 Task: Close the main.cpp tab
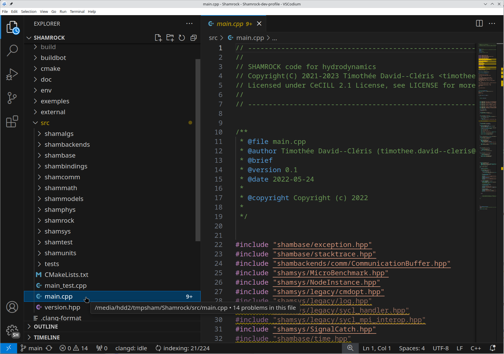259,24
